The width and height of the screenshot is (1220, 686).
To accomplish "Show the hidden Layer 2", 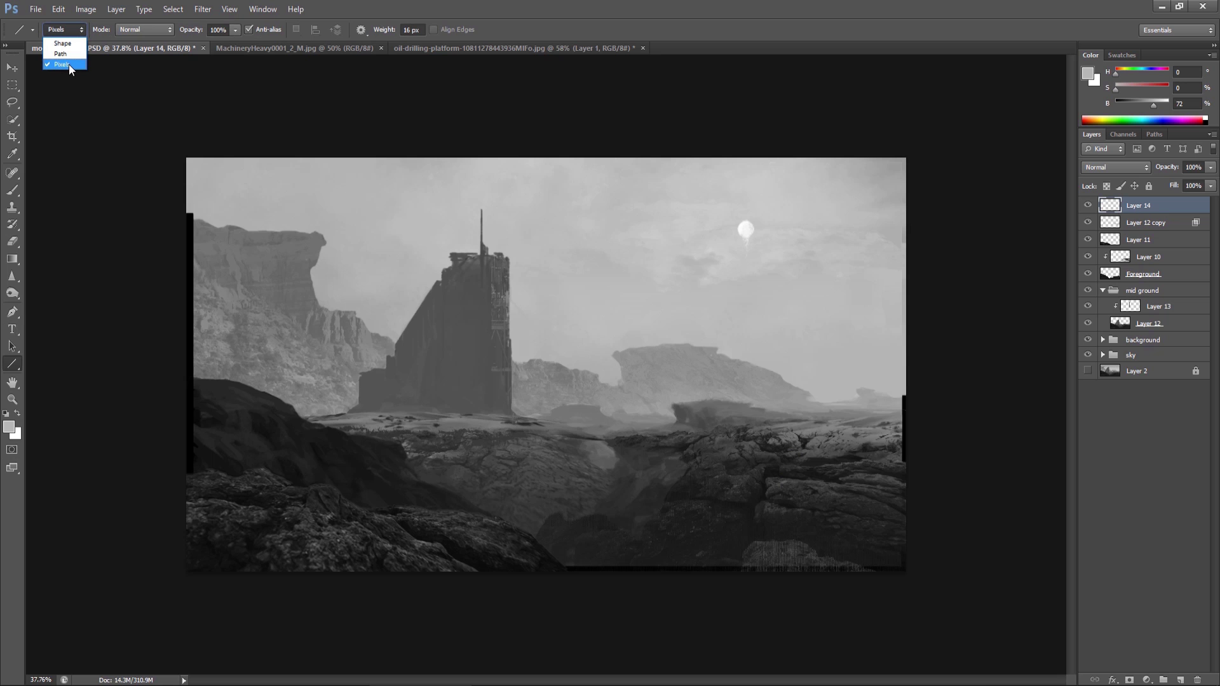I will tap(1088, 370).
